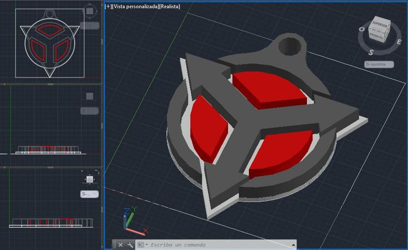Open the UCS dropdown in the middle-left viewport

coord(89,111)
